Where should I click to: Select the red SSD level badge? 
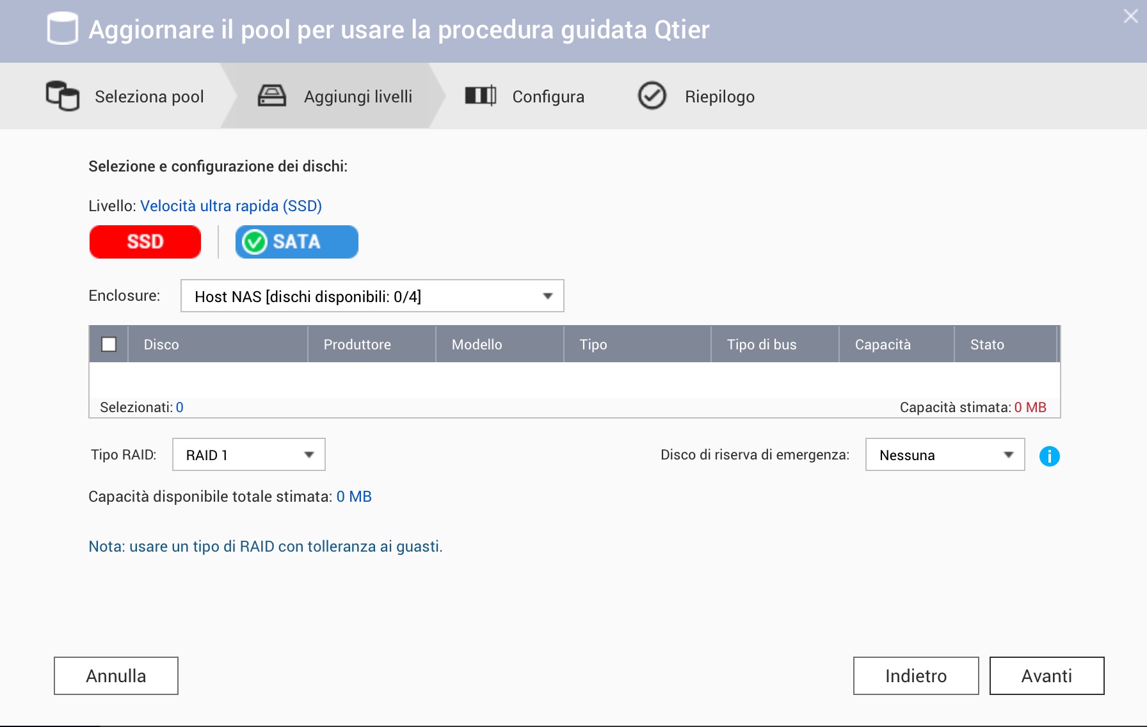pos(145,242)
